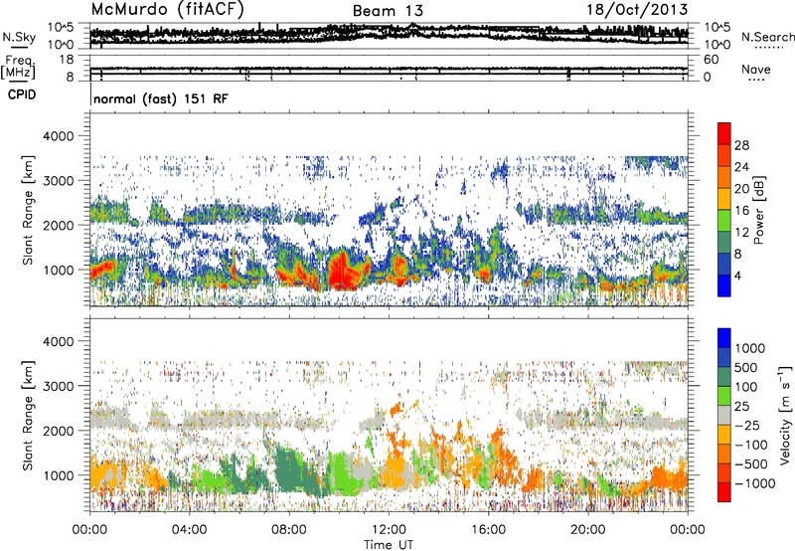Click the "Nave" legend label

pyautogui.click(x=756, y=70)
